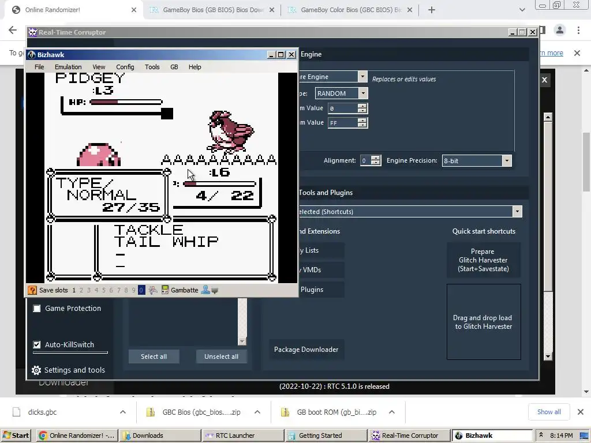Open the Emulation menu in Bizhawk
Screen dimensions: 591x443
[x=68, y=67]
